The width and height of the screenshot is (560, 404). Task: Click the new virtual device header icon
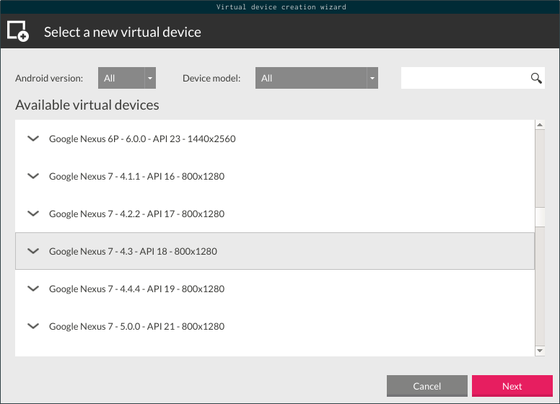click(x=18, y=32)
